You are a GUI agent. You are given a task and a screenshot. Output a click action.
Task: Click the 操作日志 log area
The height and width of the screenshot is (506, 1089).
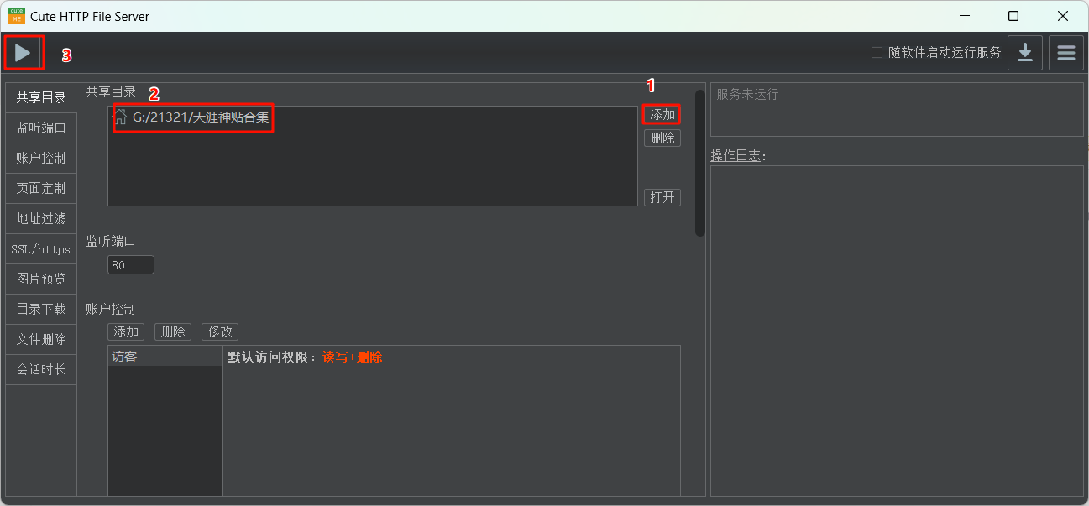click(897, 331)
